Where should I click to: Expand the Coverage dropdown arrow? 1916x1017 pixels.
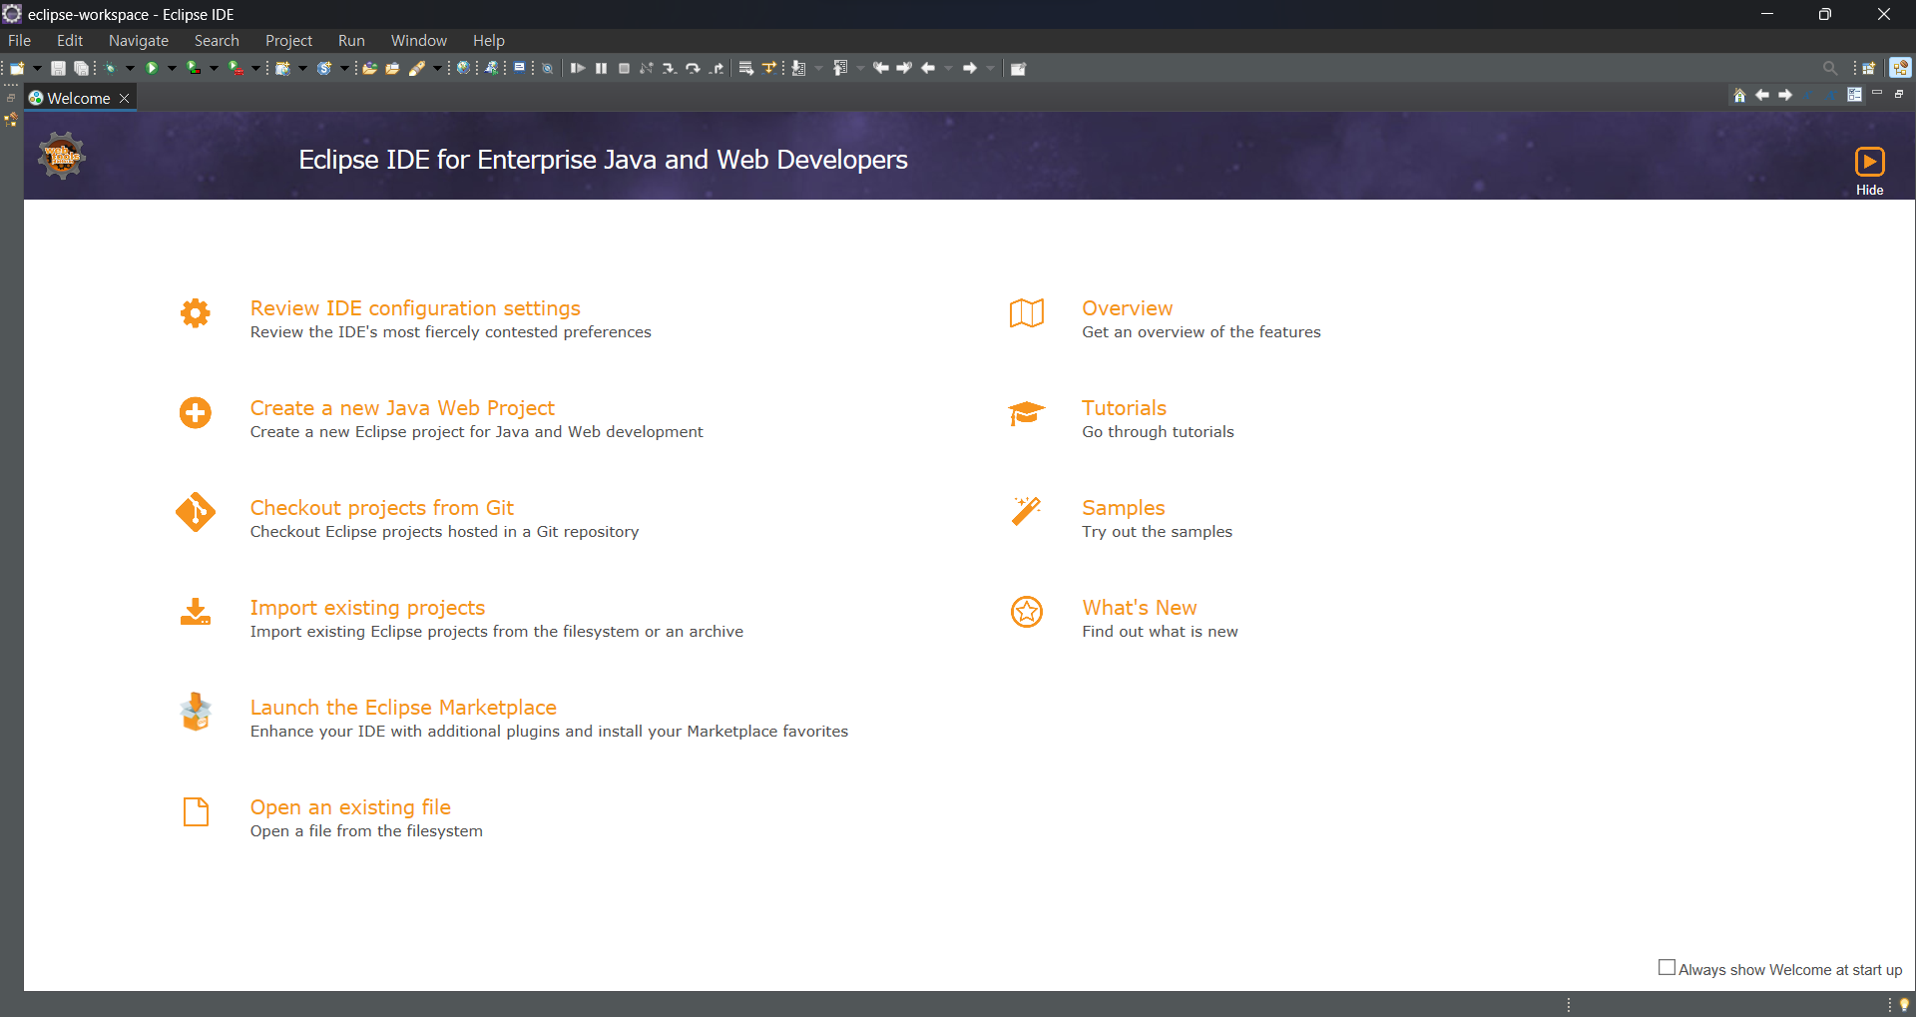point(214,68)
